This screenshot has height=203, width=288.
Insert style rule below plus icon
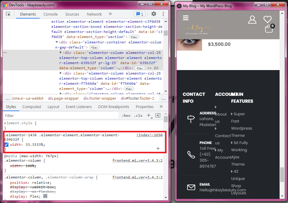(x=158, y=149)
